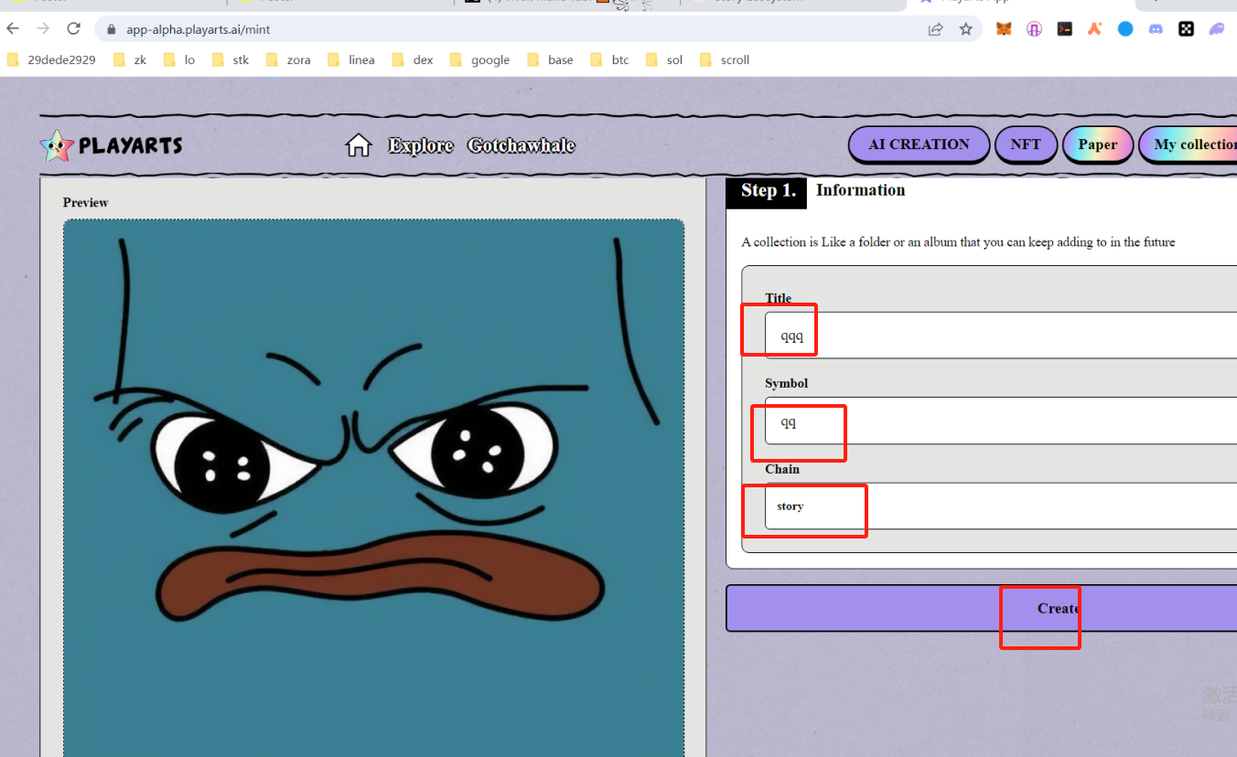Click the browser back arrow
Viewport: 1237px width, 757px height.
13,28
